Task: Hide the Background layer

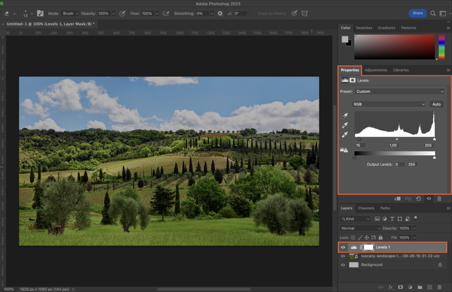Action: (343, 265)
